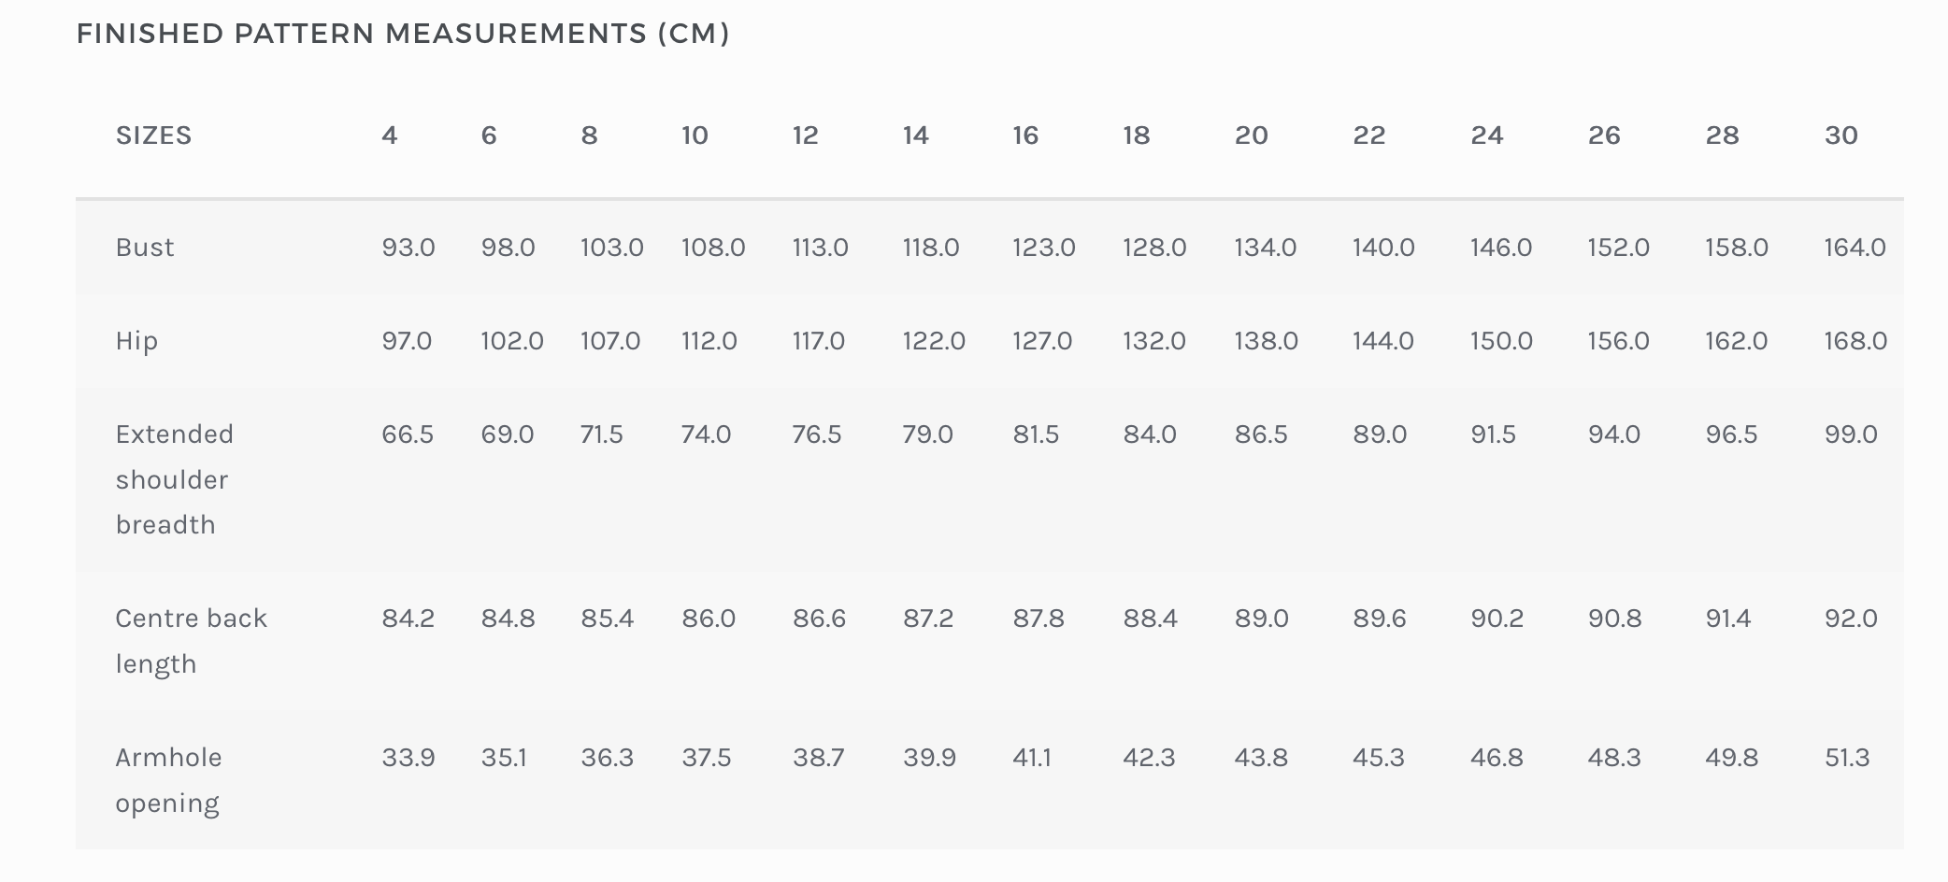Screen dimensions: 1948x882
Task: Select shoulder breadth 96.5 for size 28
Action: point(1731,434)
